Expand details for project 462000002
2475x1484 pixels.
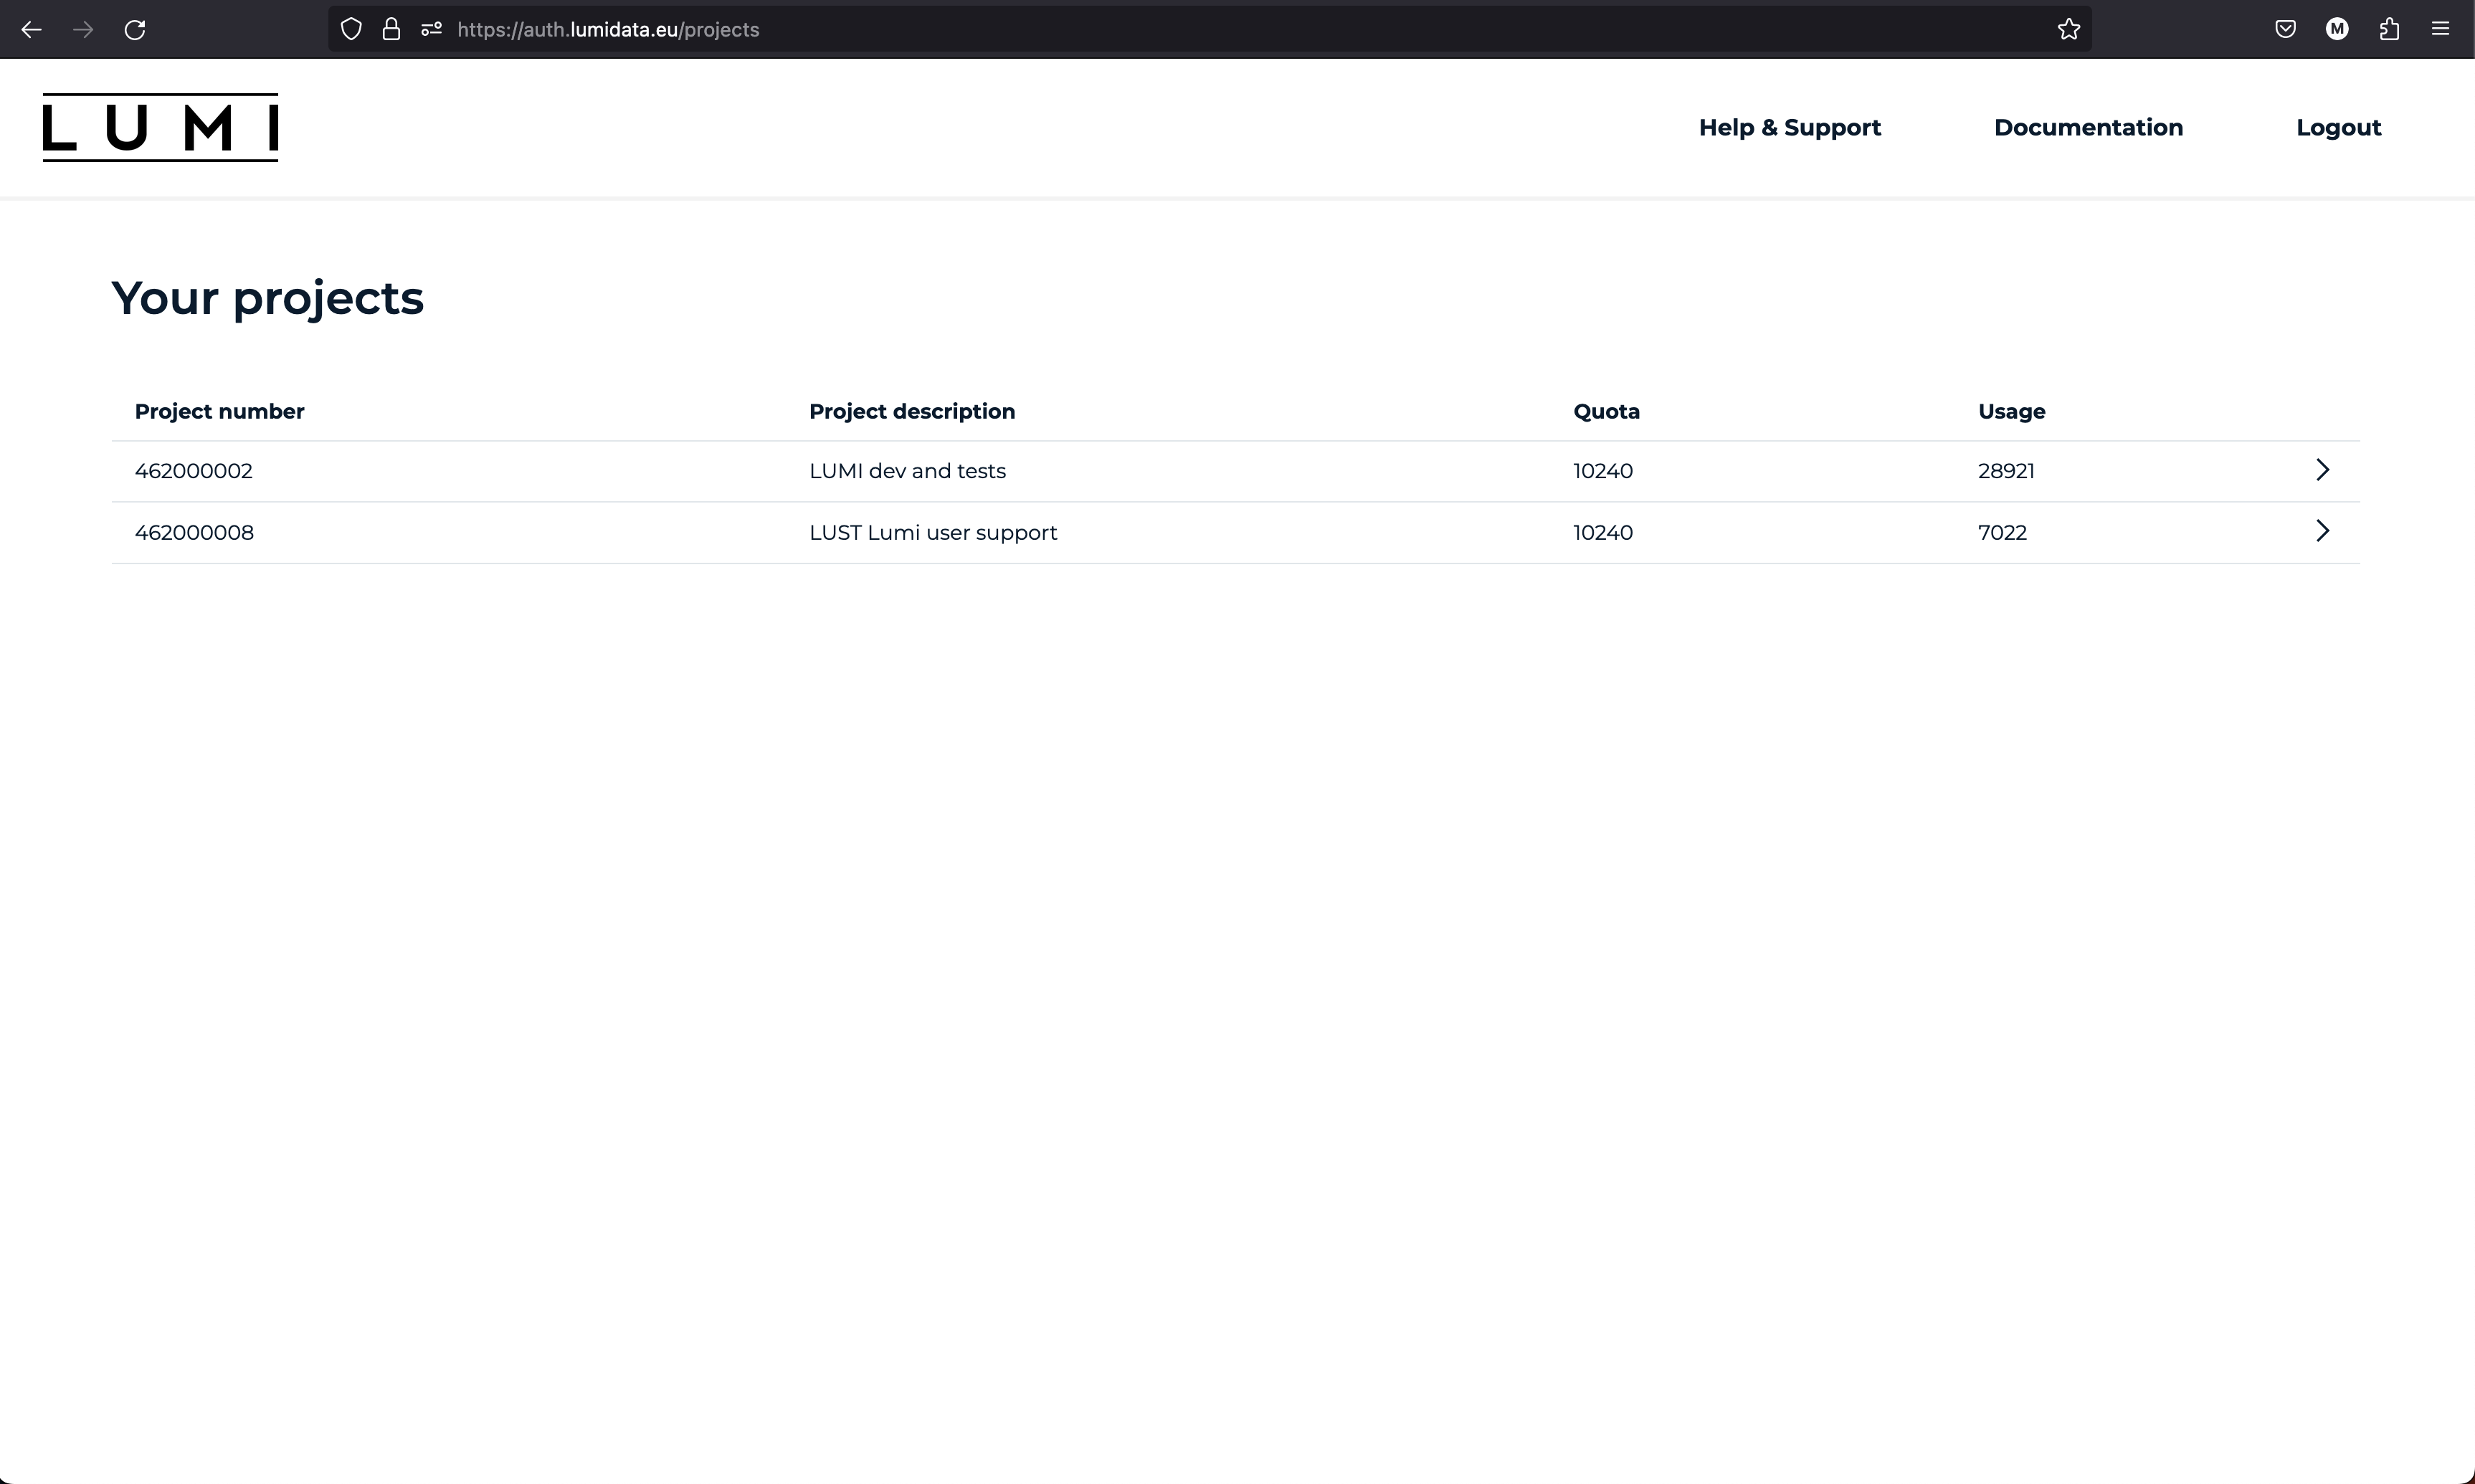(x=2322, y=469)
